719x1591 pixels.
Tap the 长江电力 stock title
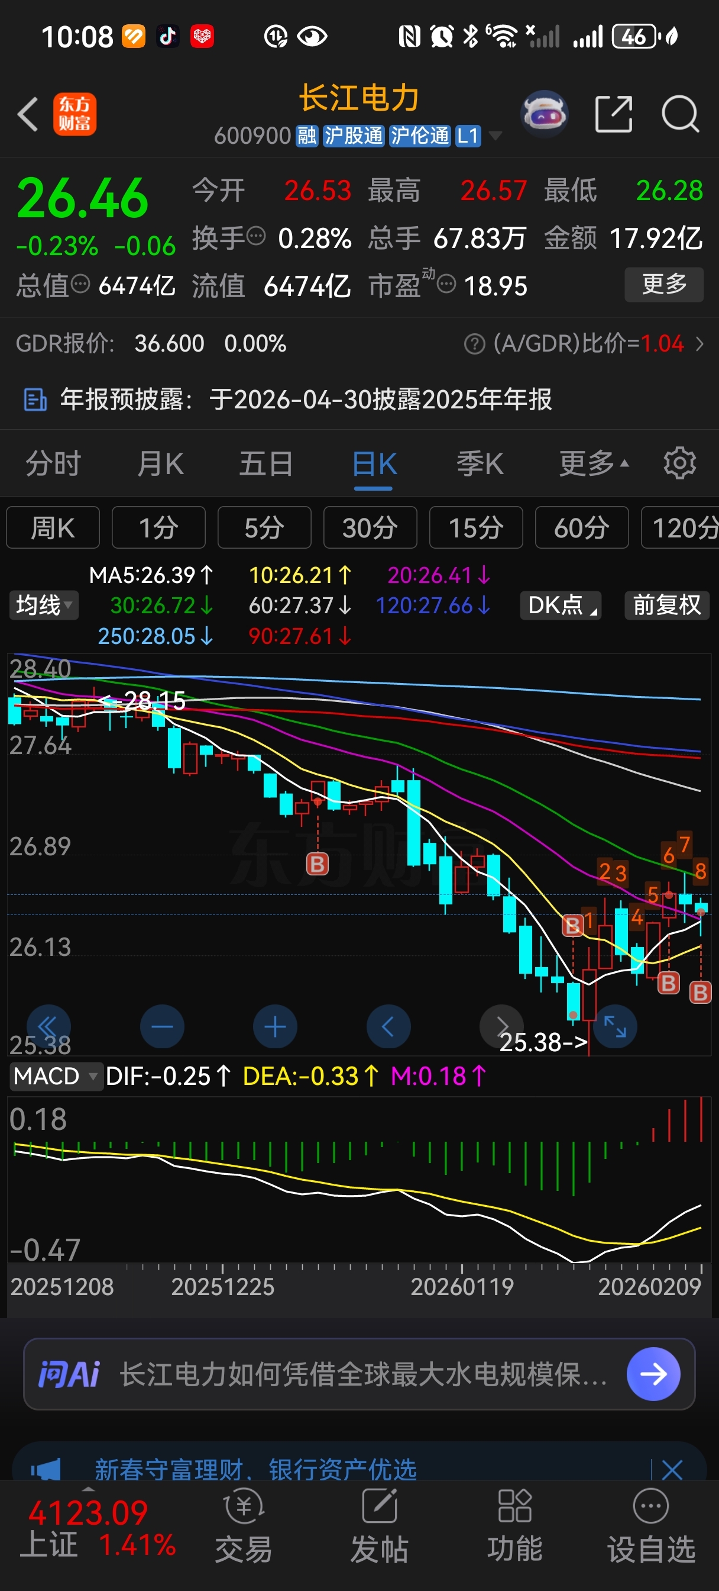(359, 98)
